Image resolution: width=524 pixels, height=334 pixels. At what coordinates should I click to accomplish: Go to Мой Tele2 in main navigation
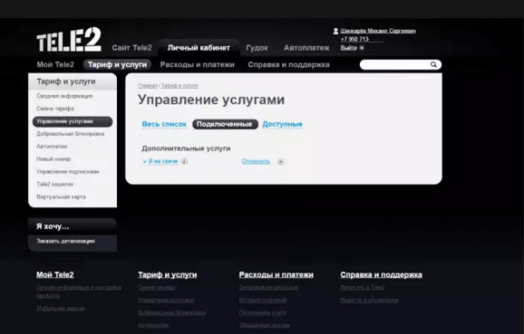56,65
